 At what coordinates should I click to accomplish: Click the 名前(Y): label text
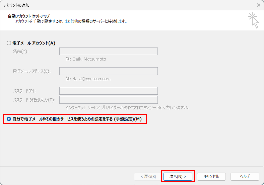click(21, 52)
